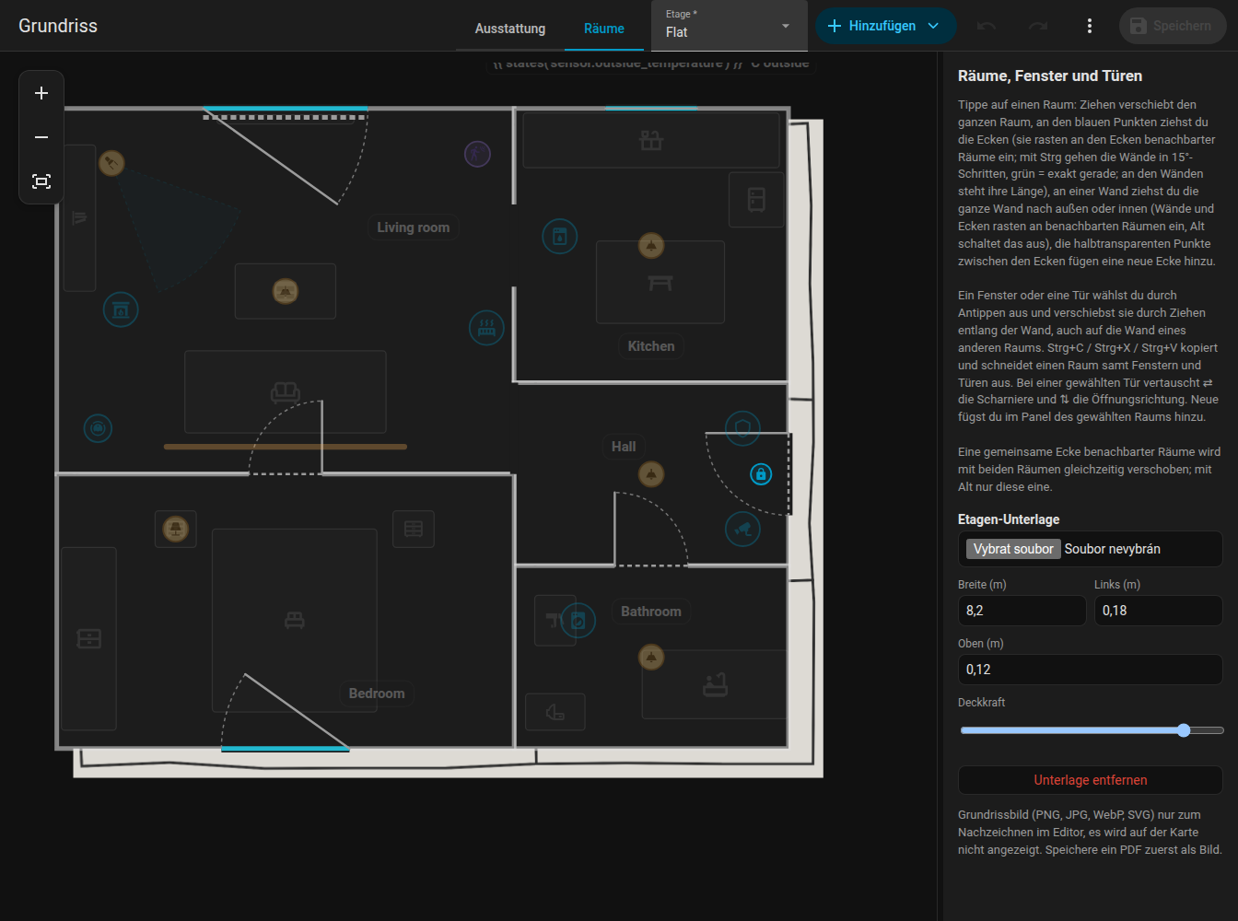The width and height of the screenshot is (1238, 921).
Task: Select the living room spotlight icon
Action: click(111, 163)
